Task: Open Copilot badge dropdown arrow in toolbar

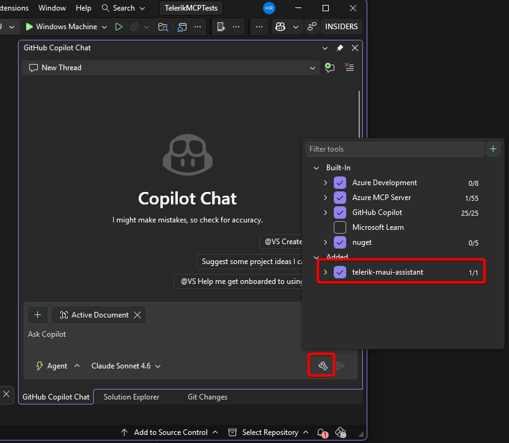Action: pyautogui.click(x=296, y=27)
